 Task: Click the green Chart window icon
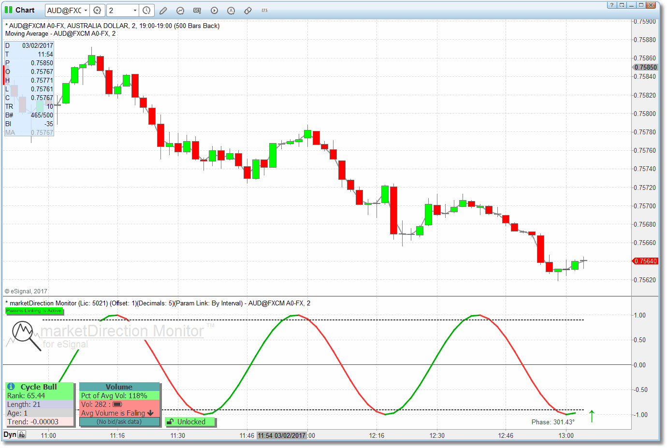(8, 10)
